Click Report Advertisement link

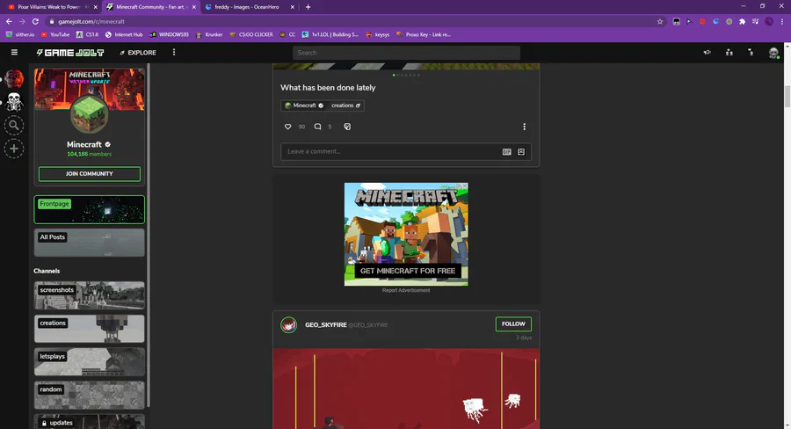pyautogui.click(x=406, y=290)
